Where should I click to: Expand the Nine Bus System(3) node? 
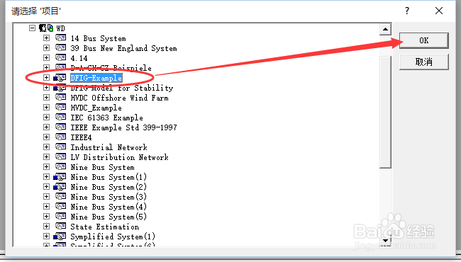[46, 197]
